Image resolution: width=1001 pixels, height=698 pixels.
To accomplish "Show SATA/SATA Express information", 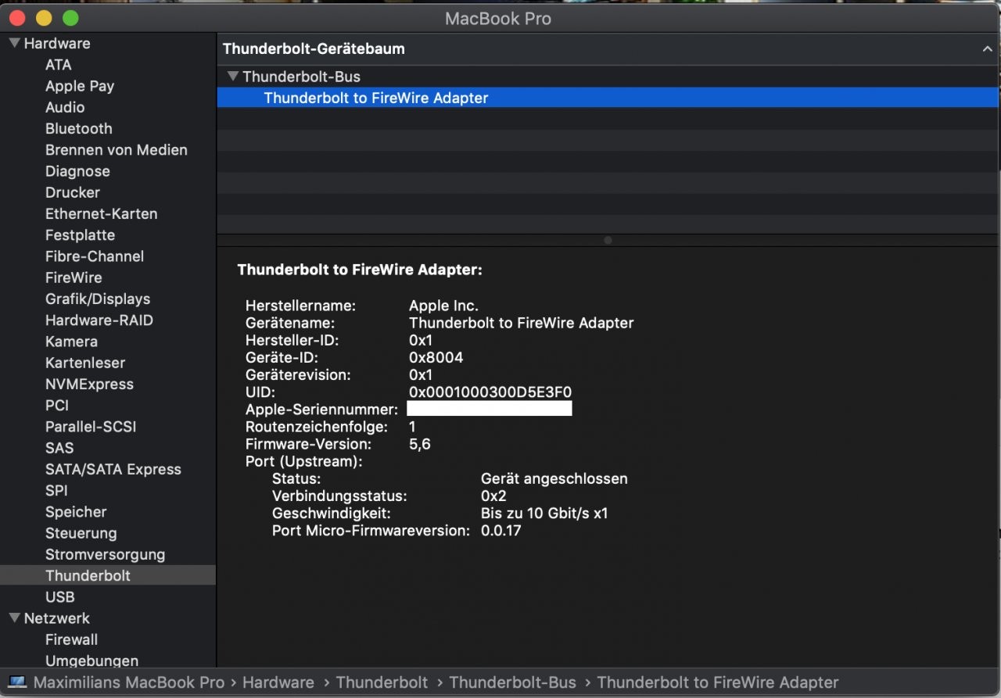I will pyautogui.click(x=113, y=469).
